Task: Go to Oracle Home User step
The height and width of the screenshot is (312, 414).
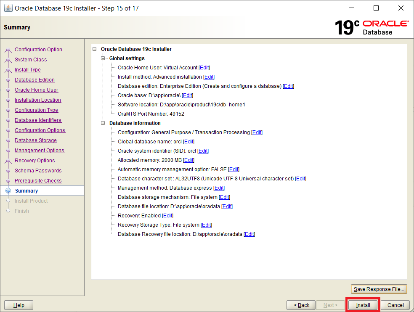Action: point(37,90)
